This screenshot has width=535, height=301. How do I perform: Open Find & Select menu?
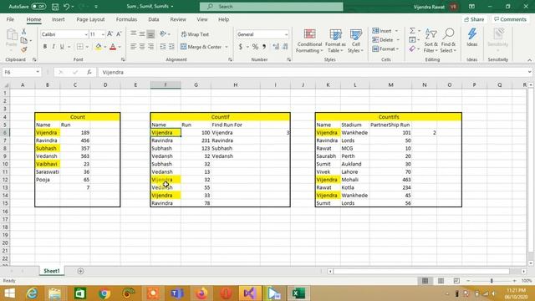[x=448, y=41]
